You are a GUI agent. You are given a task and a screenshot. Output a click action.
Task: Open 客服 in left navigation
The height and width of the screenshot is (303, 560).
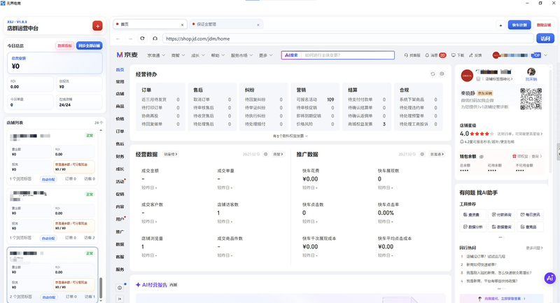pyautogui.click(x=120, y=257)
